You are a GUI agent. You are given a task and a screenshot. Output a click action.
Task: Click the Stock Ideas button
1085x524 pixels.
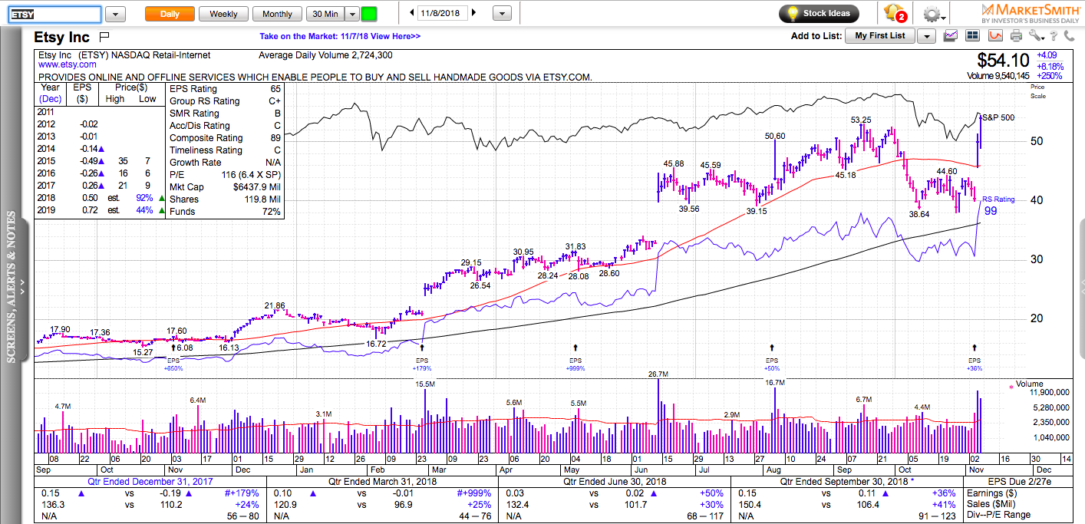819,13
